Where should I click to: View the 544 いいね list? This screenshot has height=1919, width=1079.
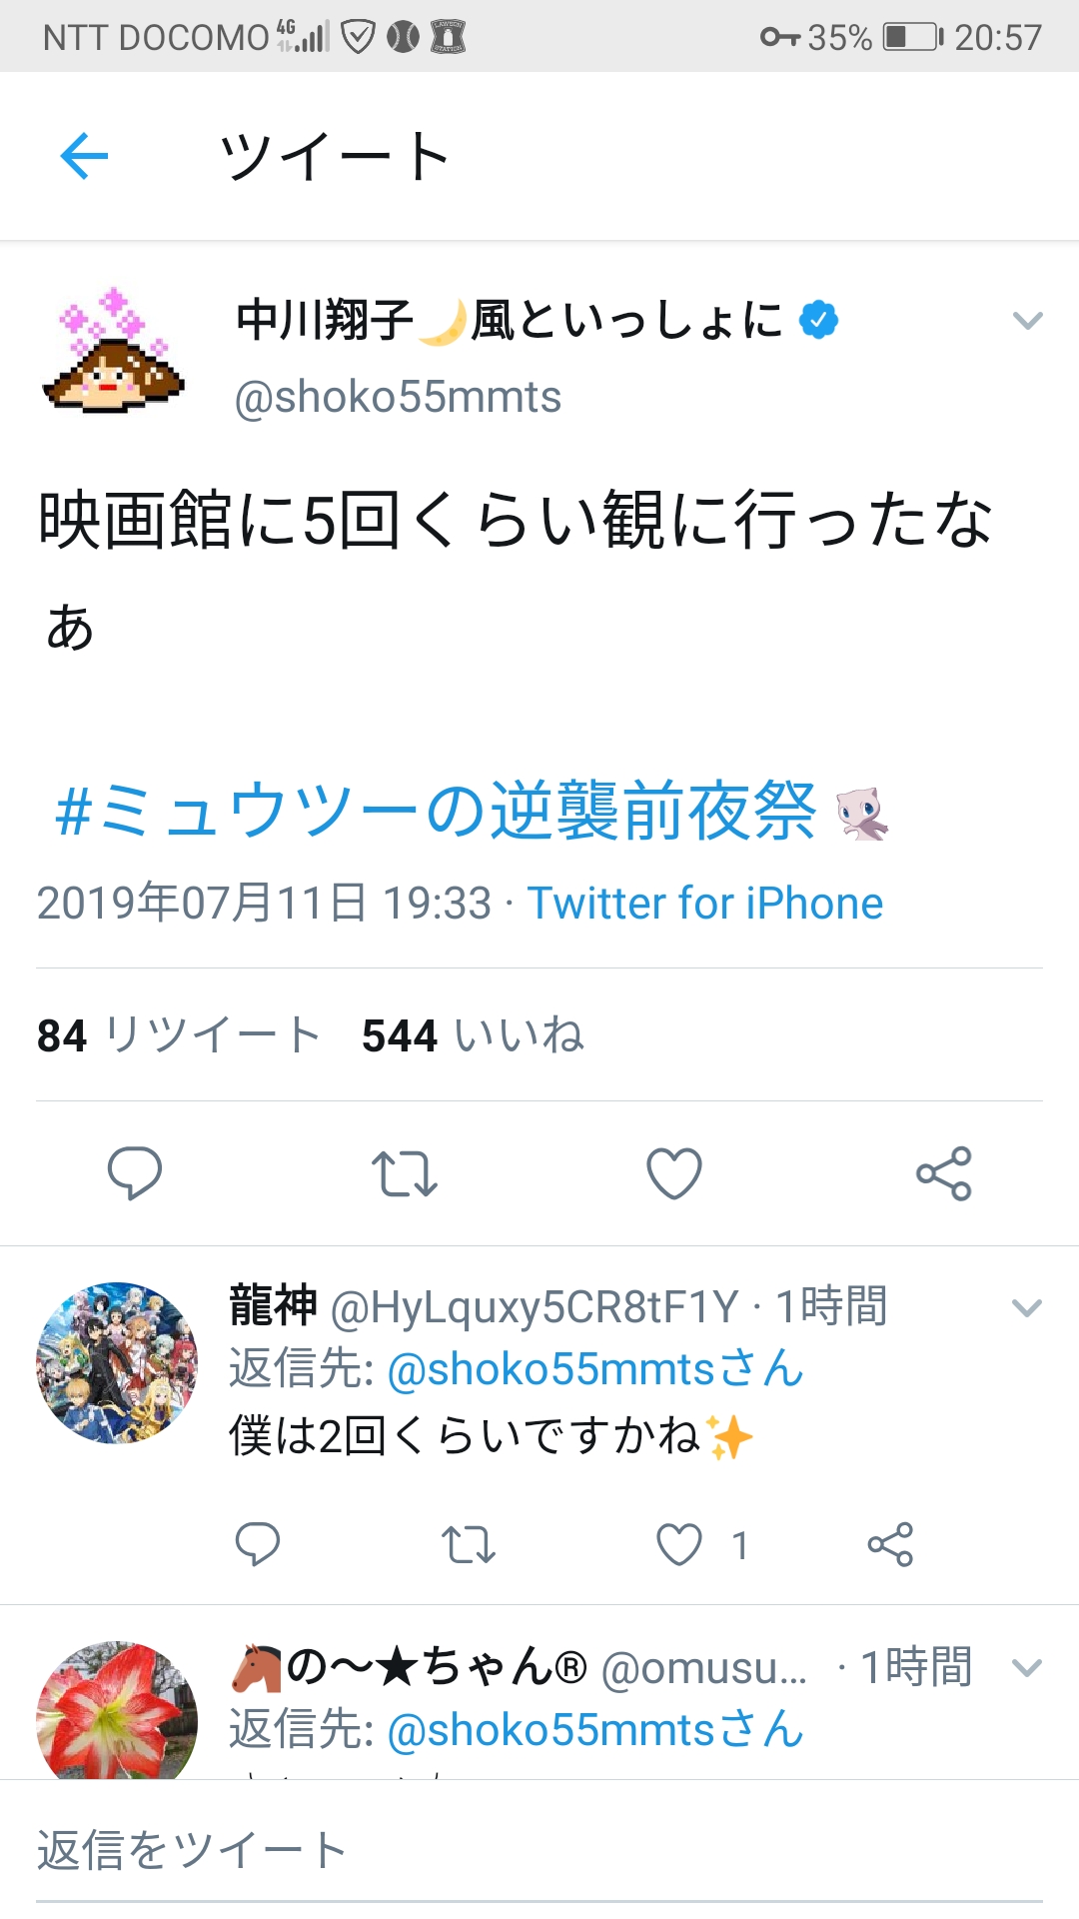click(473, 1035)
